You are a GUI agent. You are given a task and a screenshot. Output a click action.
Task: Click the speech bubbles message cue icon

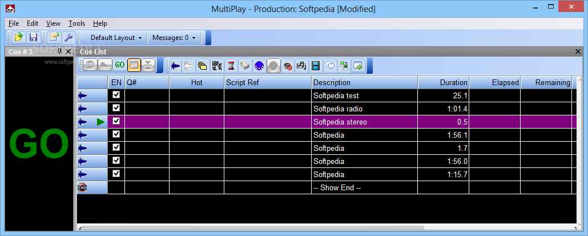point(330,66)
